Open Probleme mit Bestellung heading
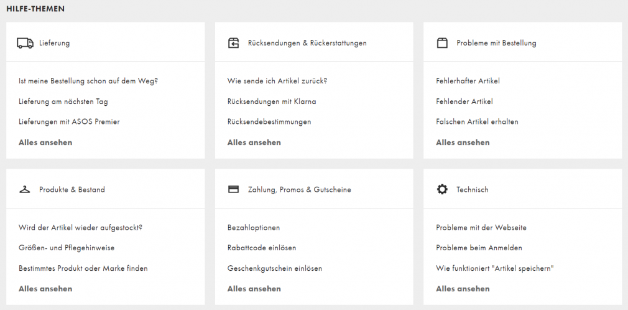Image resolution: width=628 pixels, height=310 pixels. click(x=496, y=43)
